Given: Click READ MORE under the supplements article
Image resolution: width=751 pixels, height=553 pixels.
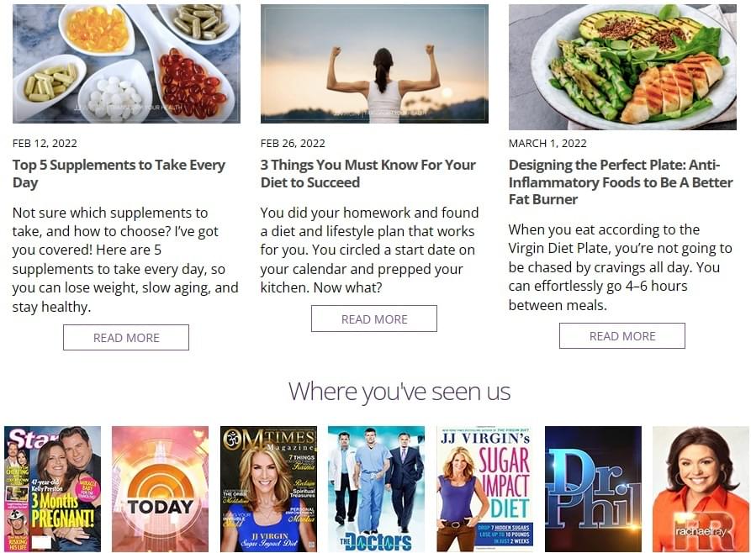Looking at the screenshot, I should point(126,338).
